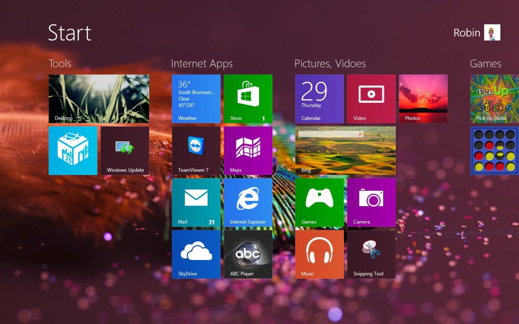This screenshot has height=324, width=519.
Task: Launch the Camera app tile
Action: [x=371, y=202]
